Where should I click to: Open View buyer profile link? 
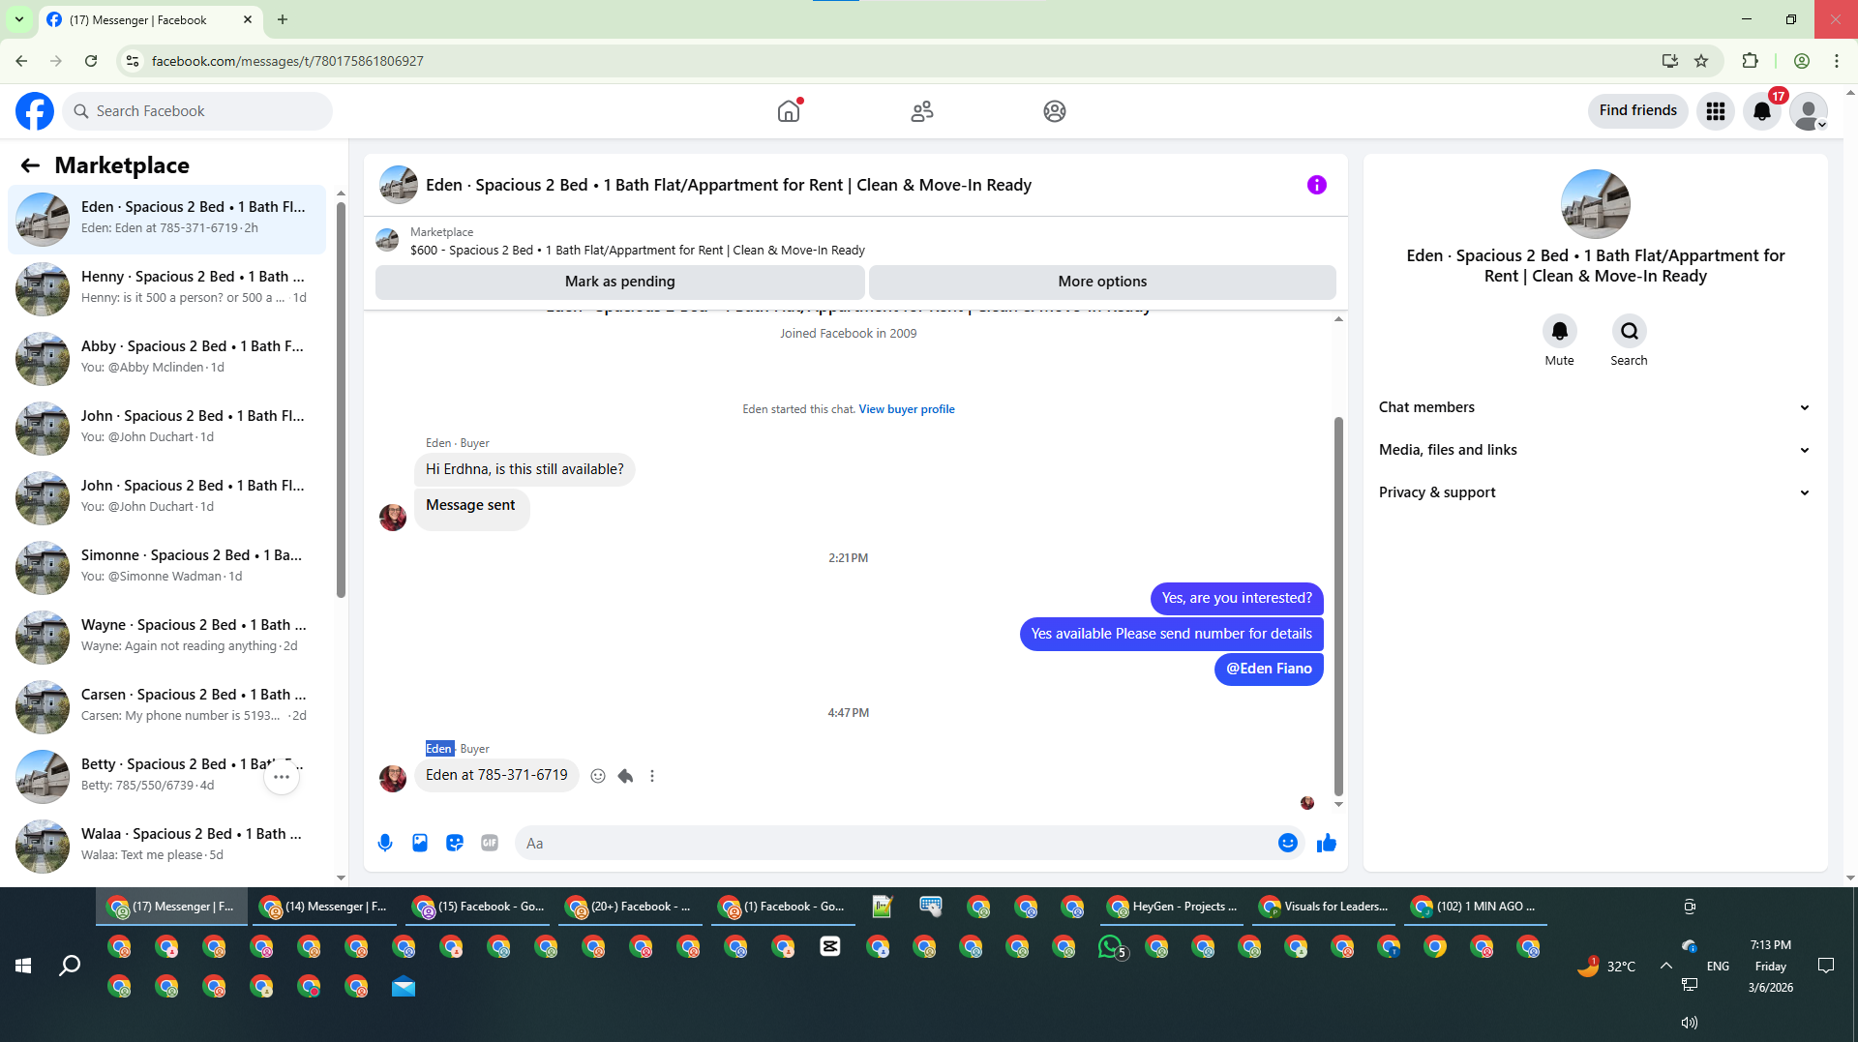coord(907,409)
